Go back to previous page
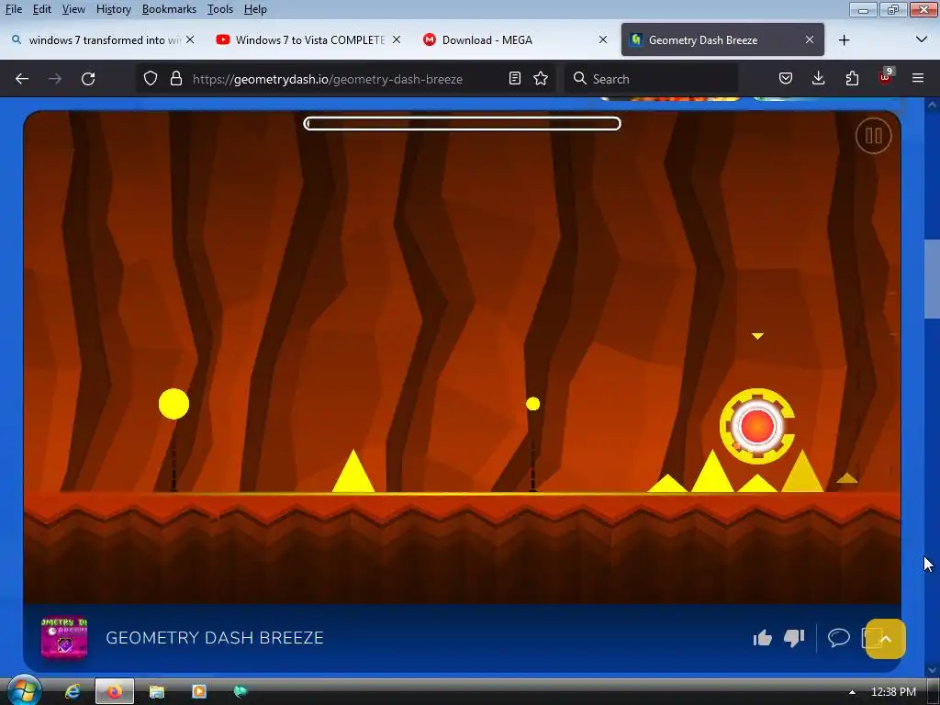This screenshot has width=940, height=705. tap(22, 79)
